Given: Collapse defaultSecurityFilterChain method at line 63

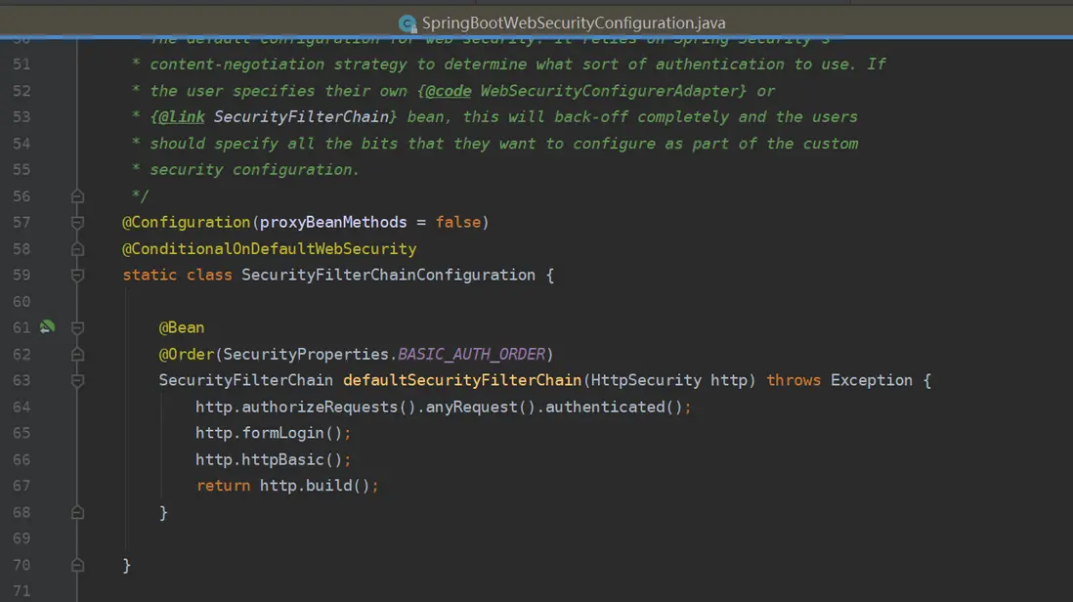Looking at the screenshot, I should point(77,380).
